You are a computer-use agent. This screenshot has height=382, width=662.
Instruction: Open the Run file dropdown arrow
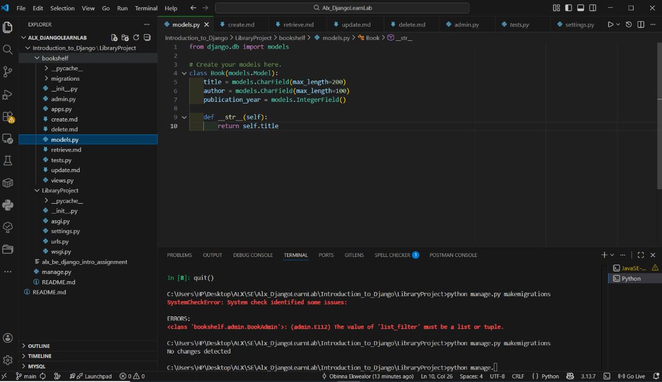[618, 25]
